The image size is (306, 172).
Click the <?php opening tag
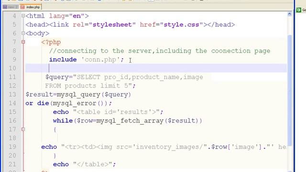pos(51,43)
